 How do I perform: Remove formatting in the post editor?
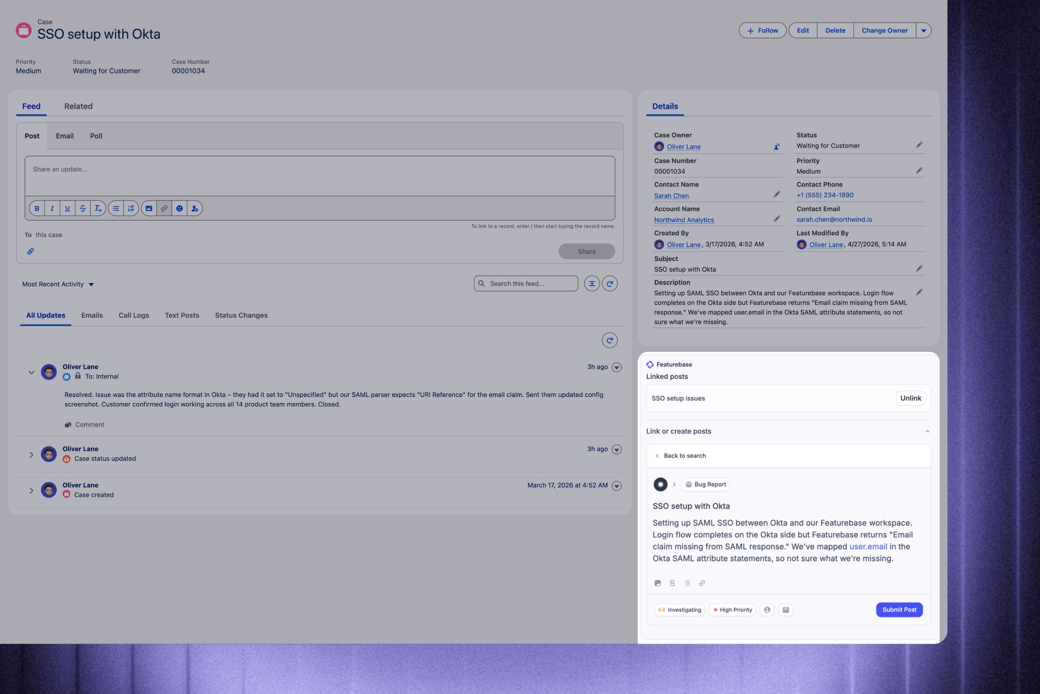98,209
